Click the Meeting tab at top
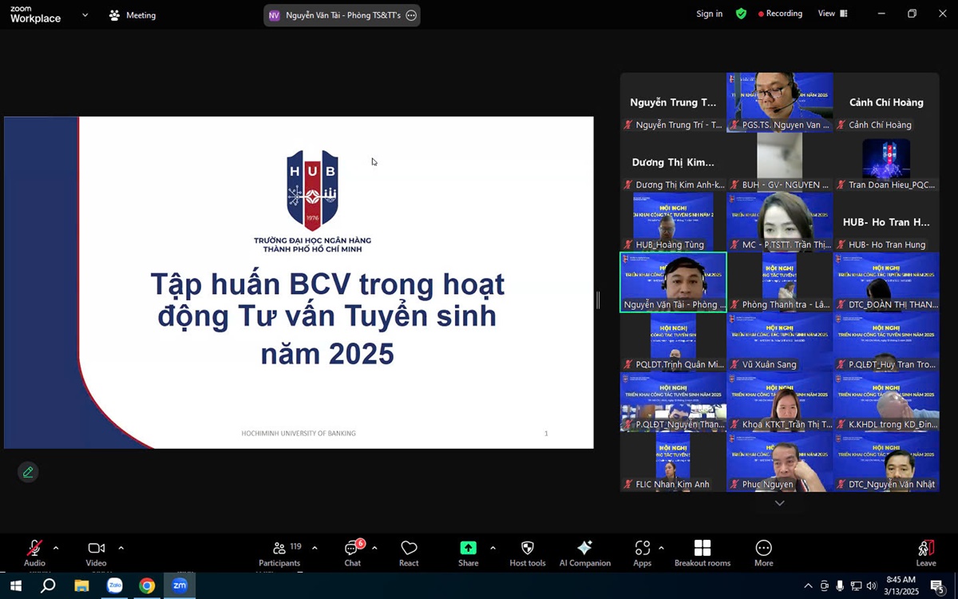This screenshot has height=599, width=958. (133, 15)
